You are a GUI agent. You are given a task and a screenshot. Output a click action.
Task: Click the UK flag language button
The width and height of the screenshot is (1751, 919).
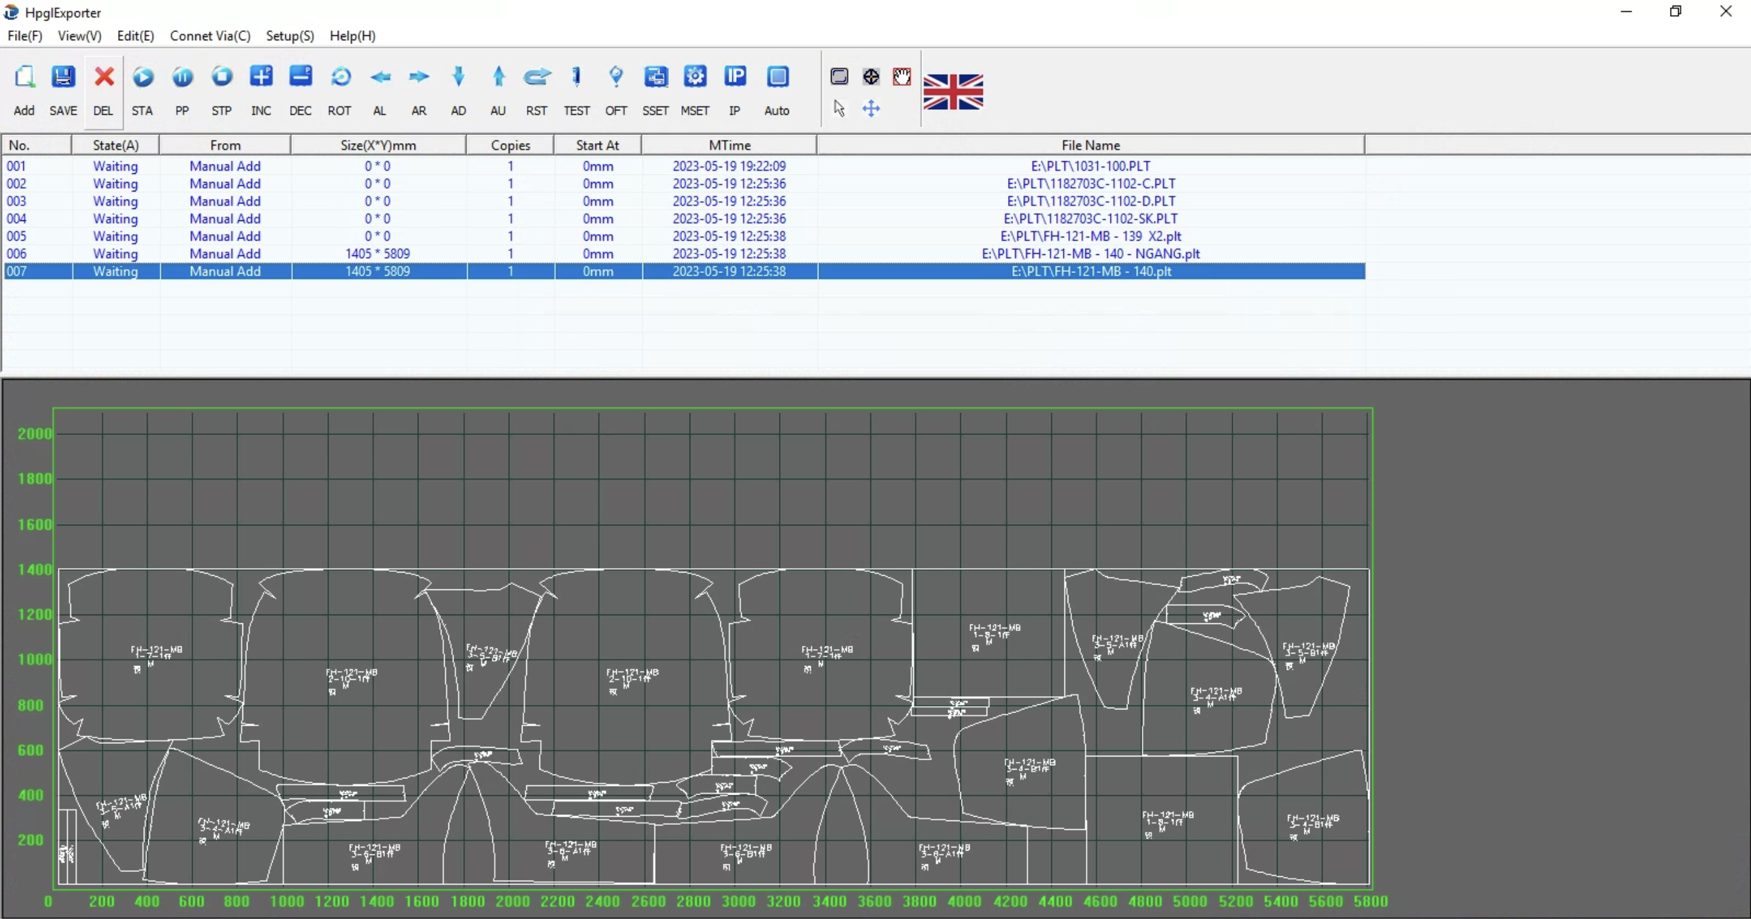click(953, 91)
